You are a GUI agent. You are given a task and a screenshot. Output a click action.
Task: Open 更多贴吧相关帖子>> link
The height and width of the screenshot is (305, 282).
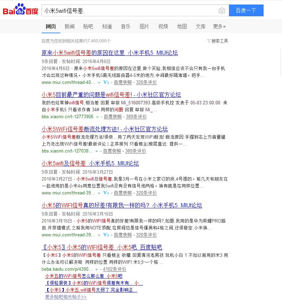pyautogui.click(x=65, y=297)
